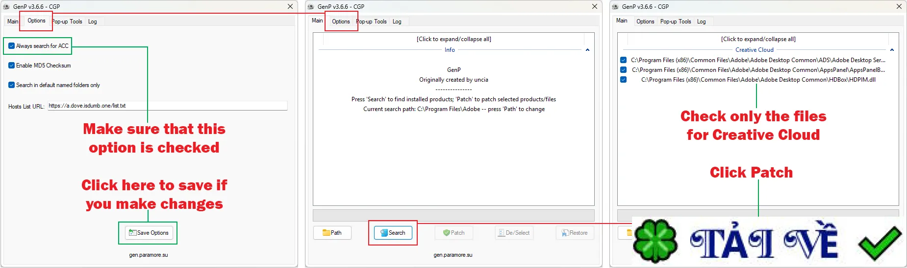The height and width of the screenshot is (268, 907).
Task: Click expand/collapse all in the Info window
Action: click(454, 39)
